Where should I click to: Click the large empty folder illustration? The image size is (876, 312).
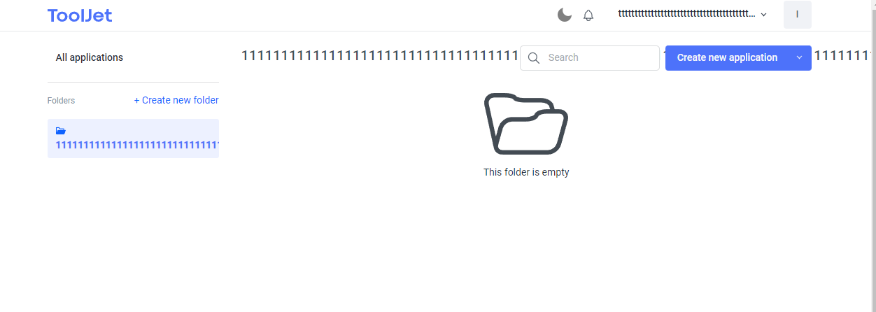click(526, 123)
